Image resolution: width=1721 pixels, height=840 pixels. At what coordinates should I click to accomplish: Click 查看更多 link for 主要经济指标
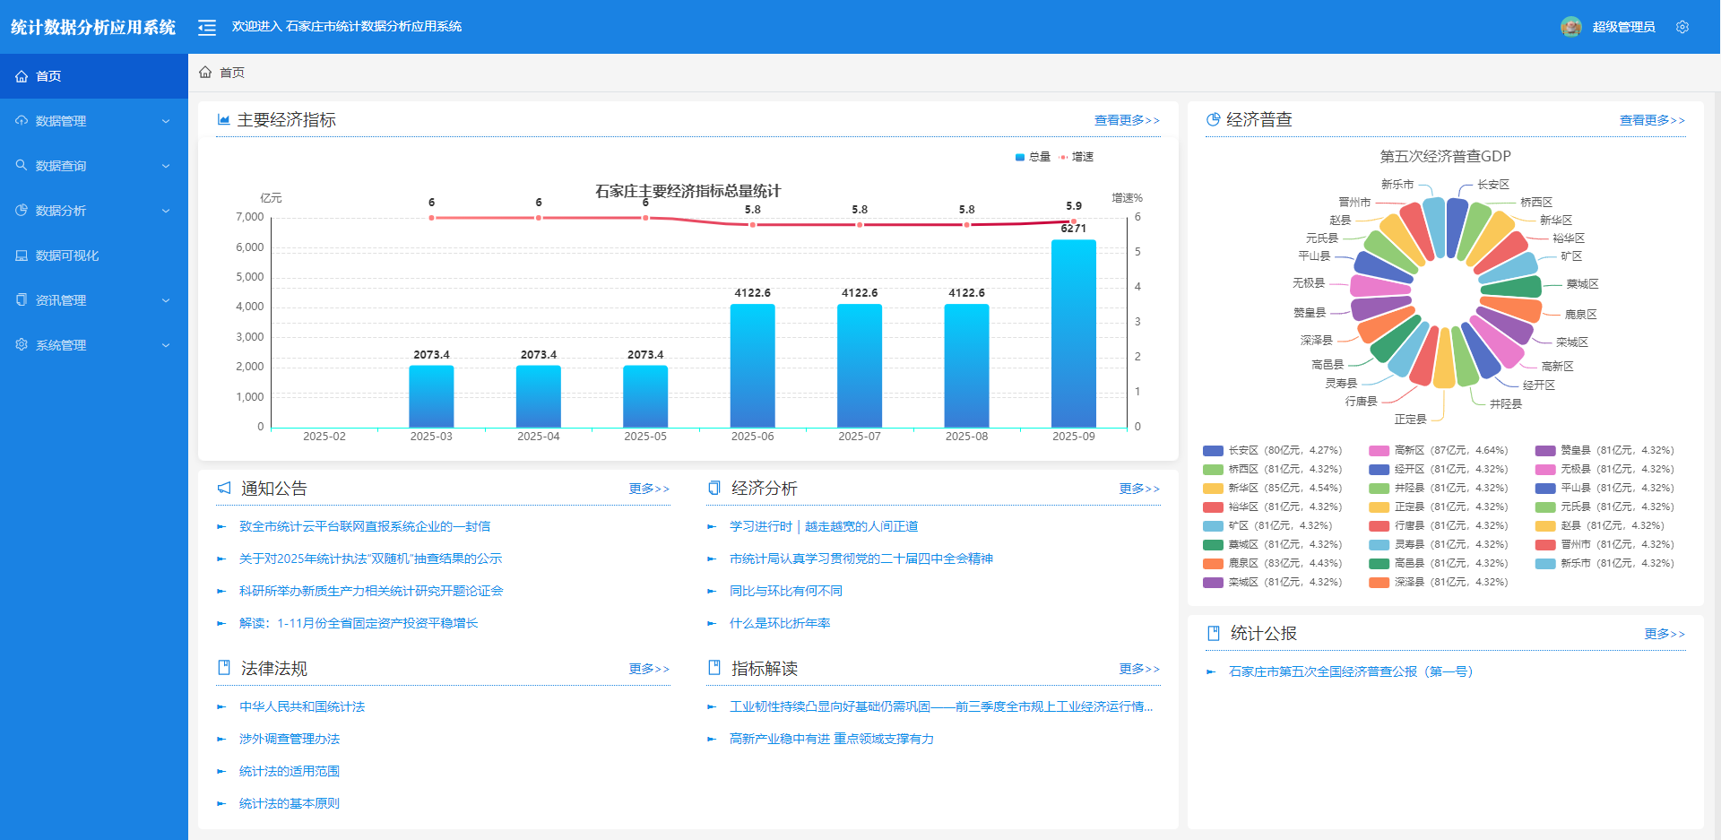click(1127, 120)
